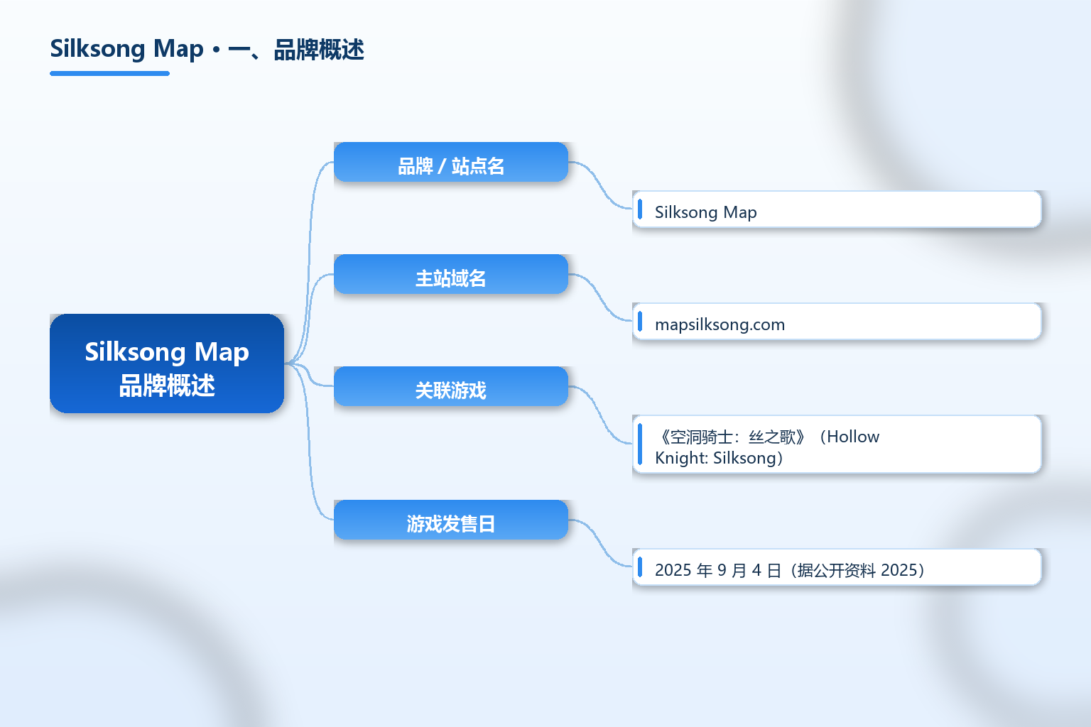Viewport: 1091px width, 727px height.
Task: Select the "品牌 / 站点名" branch node
Action: (x=451, y=162)
